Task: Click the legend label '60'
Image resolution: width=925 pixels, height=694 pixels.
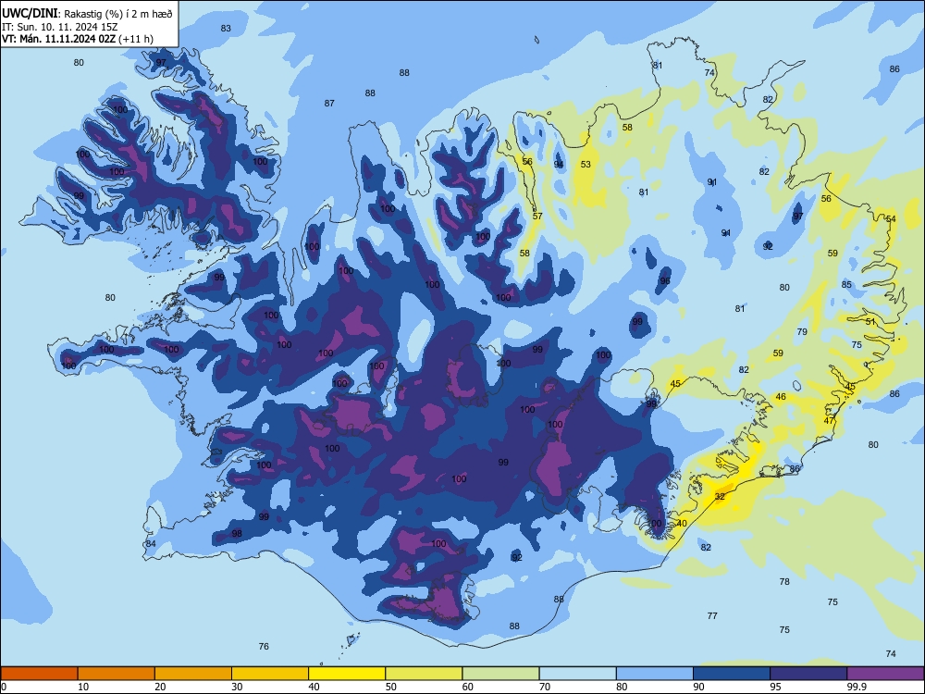Action: coord(468,687)
